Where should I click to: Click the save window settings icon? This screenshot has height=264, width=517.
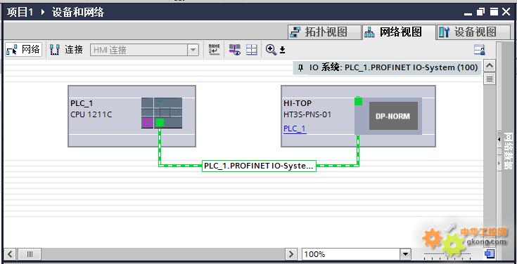point(480,50)
